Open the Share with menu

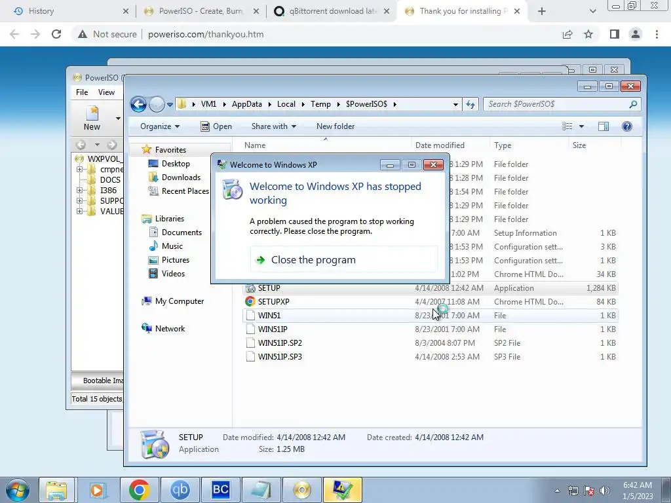tap(273, 126)
